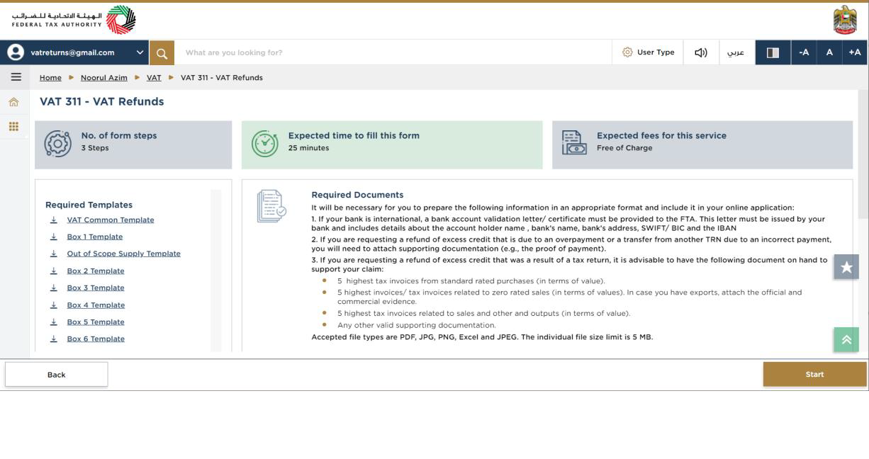Switch language to Arabic
869x459 pixels.
[736, 52]
